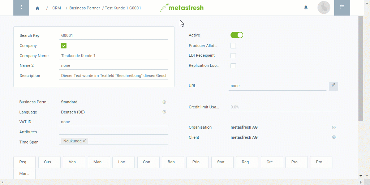Open the three-dot actions menu
This screenshot has height=185, width=370.
tap(21, 8)
